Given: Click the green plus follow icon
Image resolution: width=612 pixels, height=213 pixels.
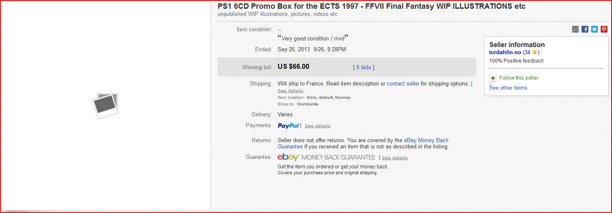Looking at the screenshot, I should click(x=493, y=78).
